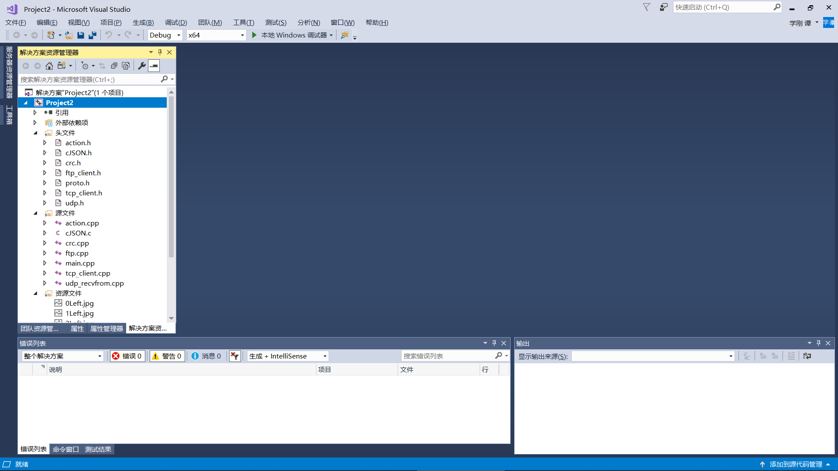838x471 pixels.
Task: Open the 生成(B) Build menu
Action: [143, 23]
